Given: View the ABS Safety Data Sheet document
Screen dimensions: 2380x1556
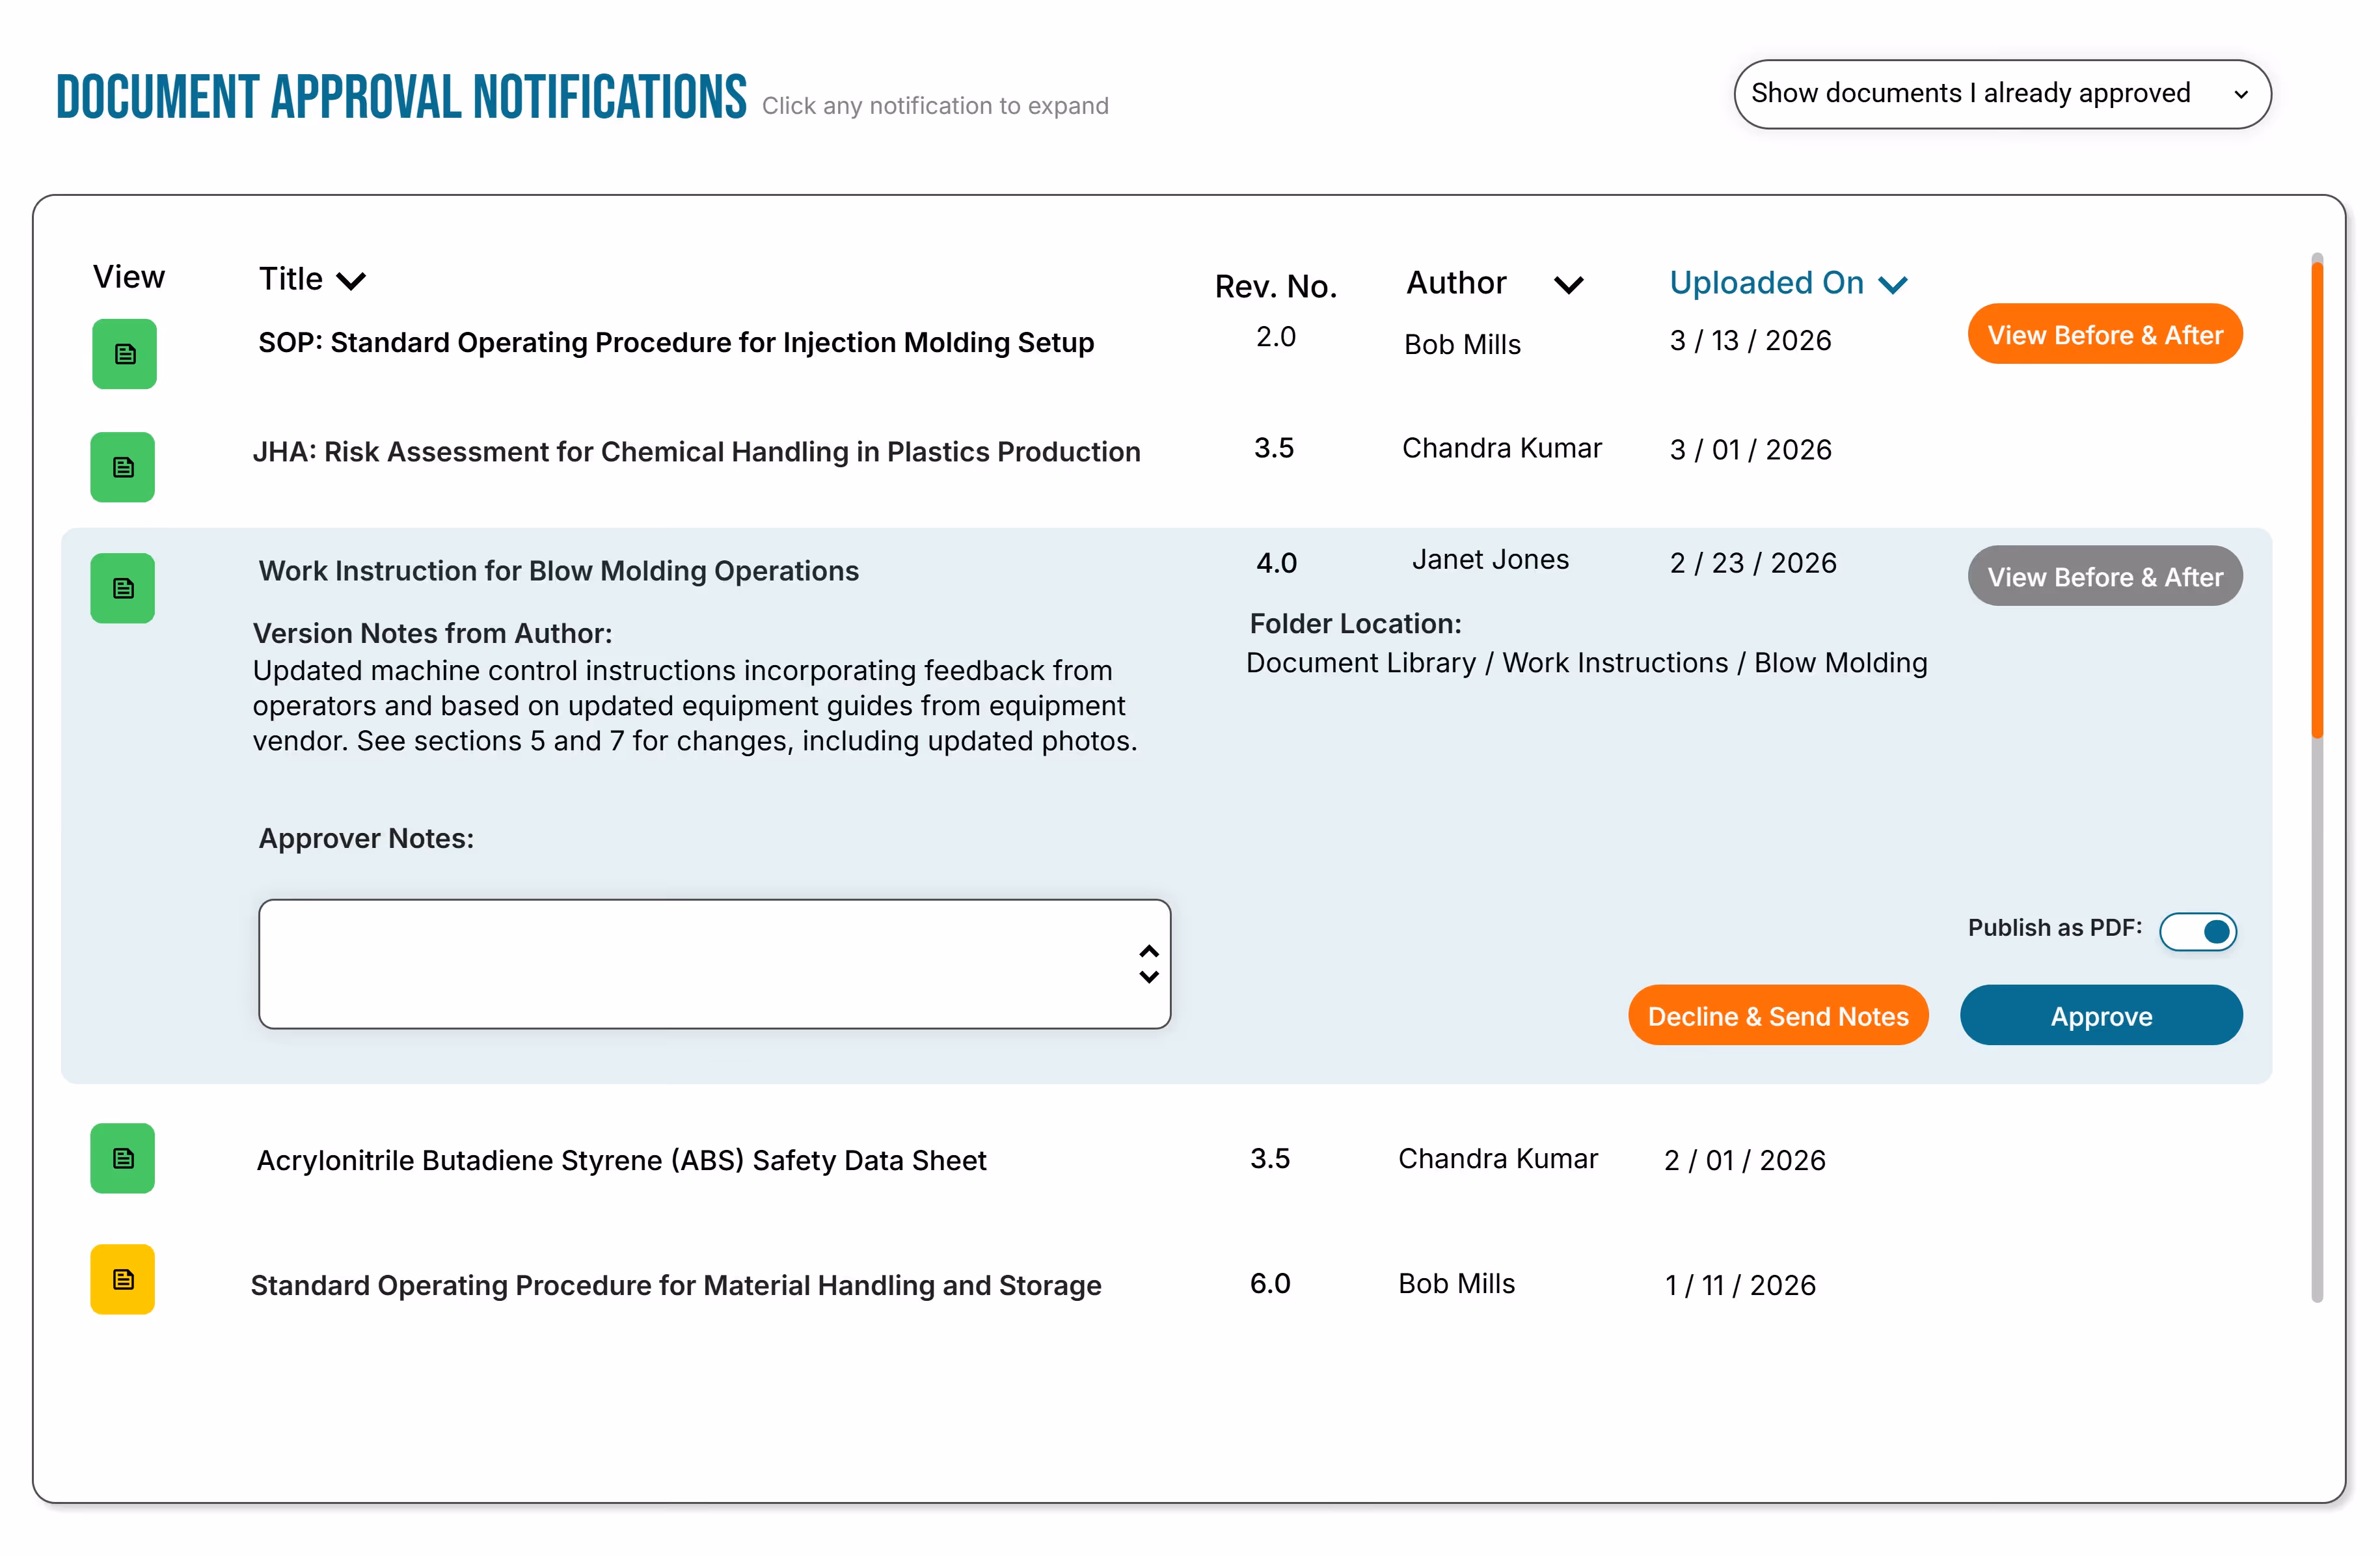Looking at the screenshot, I should point(122,1159).
